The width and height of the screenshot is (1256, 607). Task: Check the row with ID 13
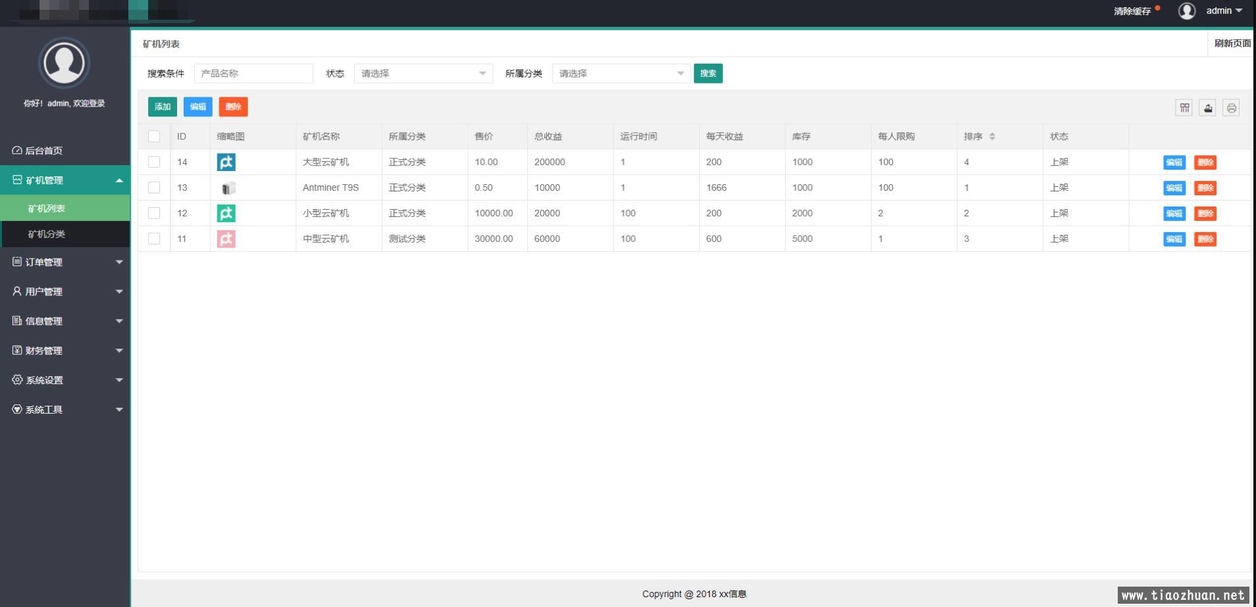154,187
